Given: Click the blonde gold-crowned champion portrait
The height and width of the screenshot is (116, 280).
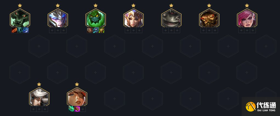Looking at the screenshot, I should (x=133, y=18).
